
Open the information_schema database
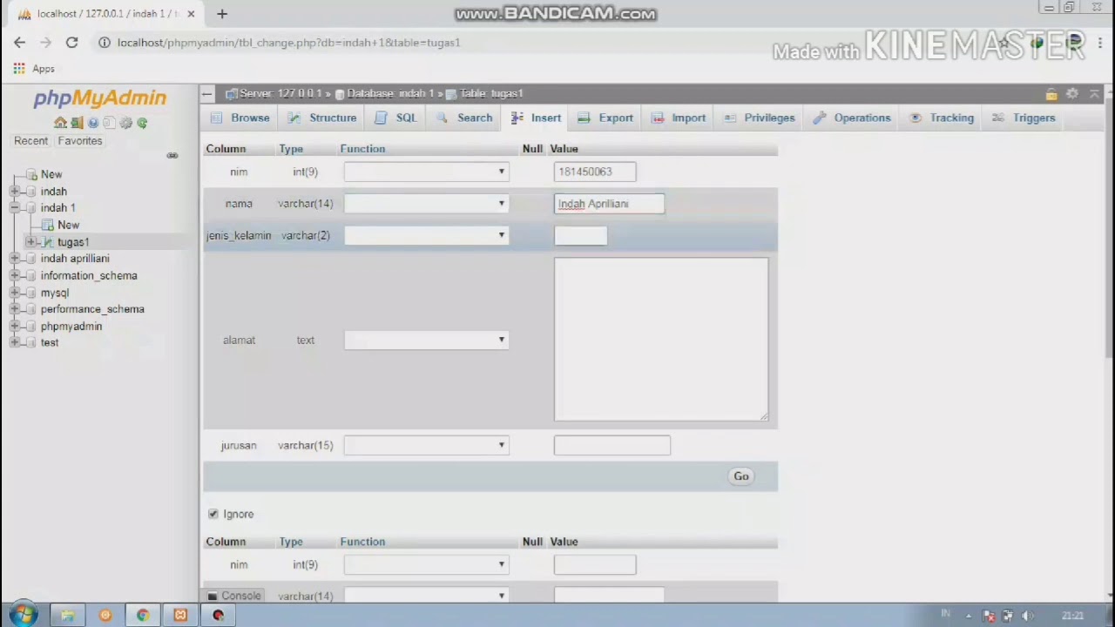pyautogui.click(x=89, y=275)
